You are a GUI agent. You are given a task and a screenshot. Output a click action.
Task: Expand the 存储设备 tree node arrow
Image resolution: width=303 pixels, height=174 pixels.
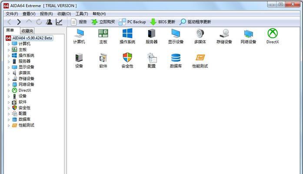pos(9,79)
